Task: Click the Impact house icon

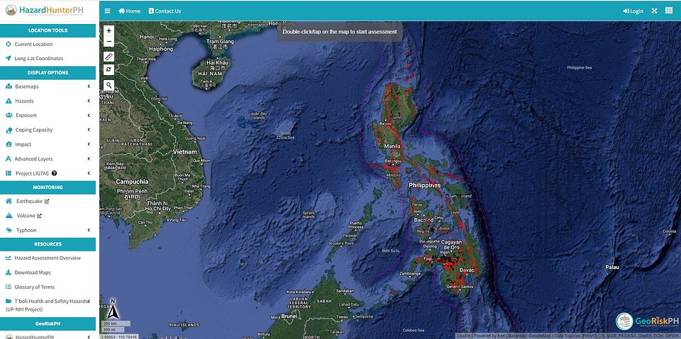Action: pos(9,144)
